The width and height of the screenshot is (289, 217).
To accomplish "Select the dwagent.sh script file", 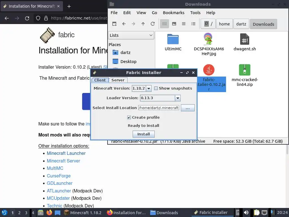I will click(245, 42).
